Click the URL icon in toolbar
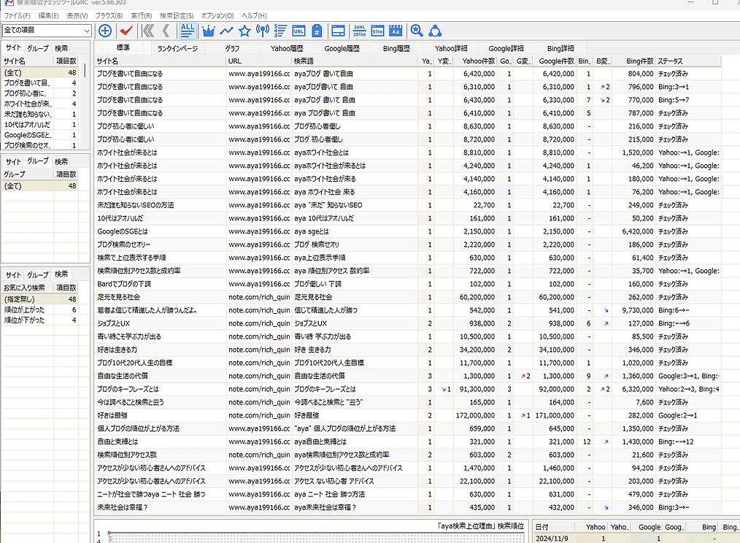 point(298,31)
